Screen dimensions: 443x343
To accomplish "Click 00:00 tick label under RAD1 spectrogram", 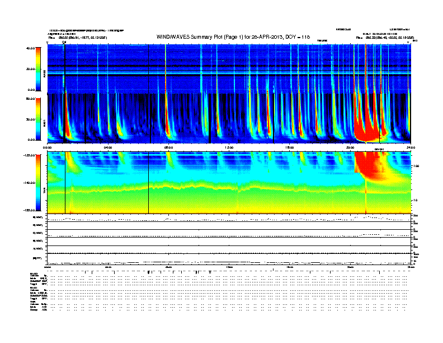I will point(47,147).
